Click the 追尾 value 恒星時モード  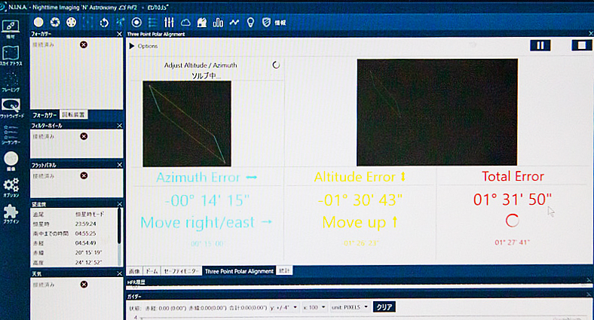90,214
